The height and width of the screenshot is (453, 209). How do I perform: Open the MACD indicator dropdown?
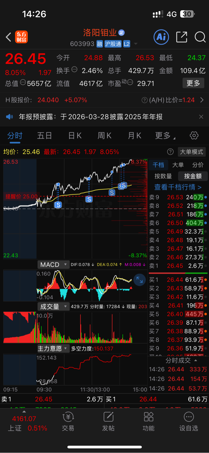(x=53, y=264)
